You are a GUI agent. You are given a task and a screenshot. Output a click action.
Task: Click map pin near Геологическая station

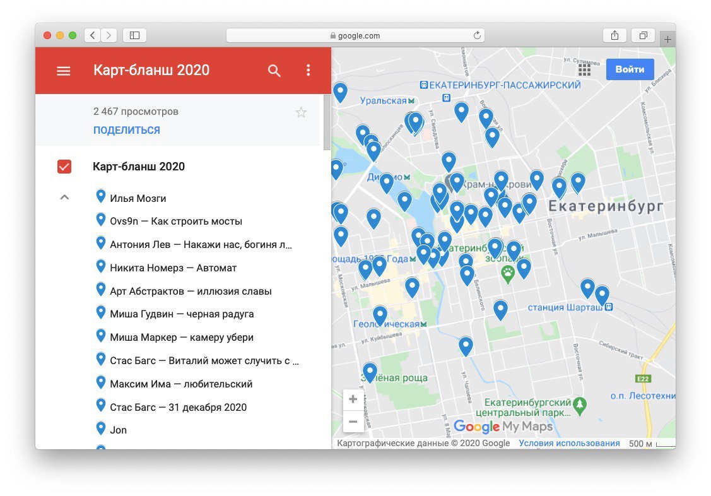[380, 316]
